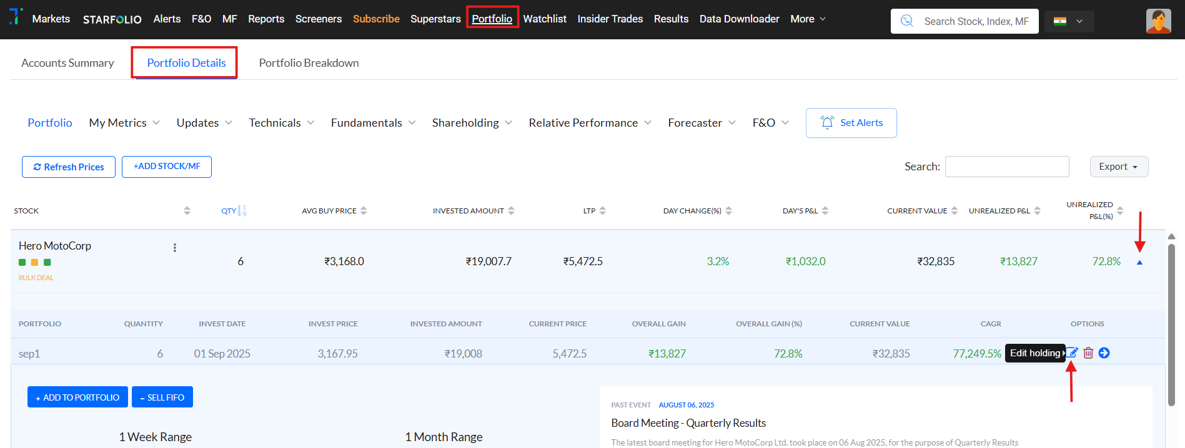Expand the Updates dropdown
The image size is (1185, 448).
point(204,123)
